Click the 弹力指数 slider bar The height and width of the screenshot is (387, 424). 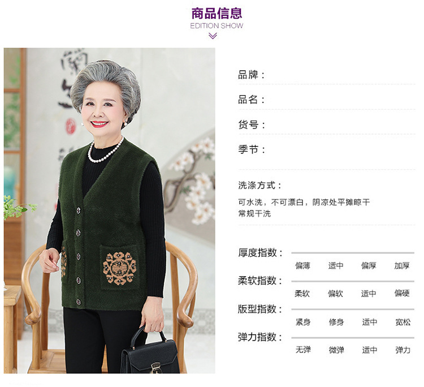353,338
